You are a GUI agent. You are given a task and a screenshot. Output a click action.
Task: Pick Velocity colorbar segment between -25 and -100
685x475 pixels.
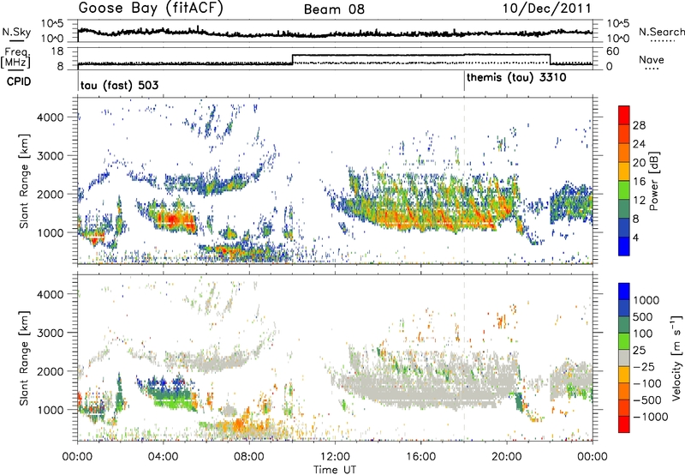pos(624,375)
